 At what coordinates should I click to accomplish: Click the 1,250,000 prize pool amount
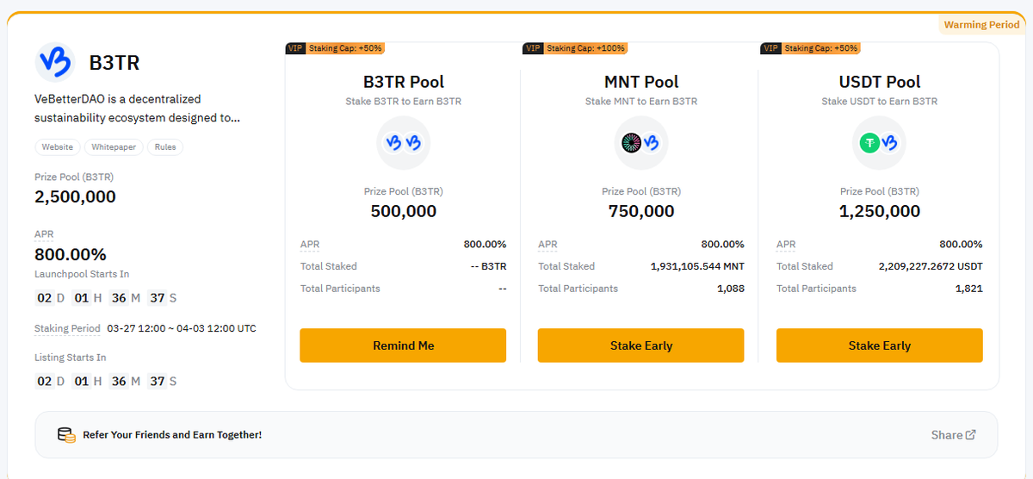click(880, 211)
